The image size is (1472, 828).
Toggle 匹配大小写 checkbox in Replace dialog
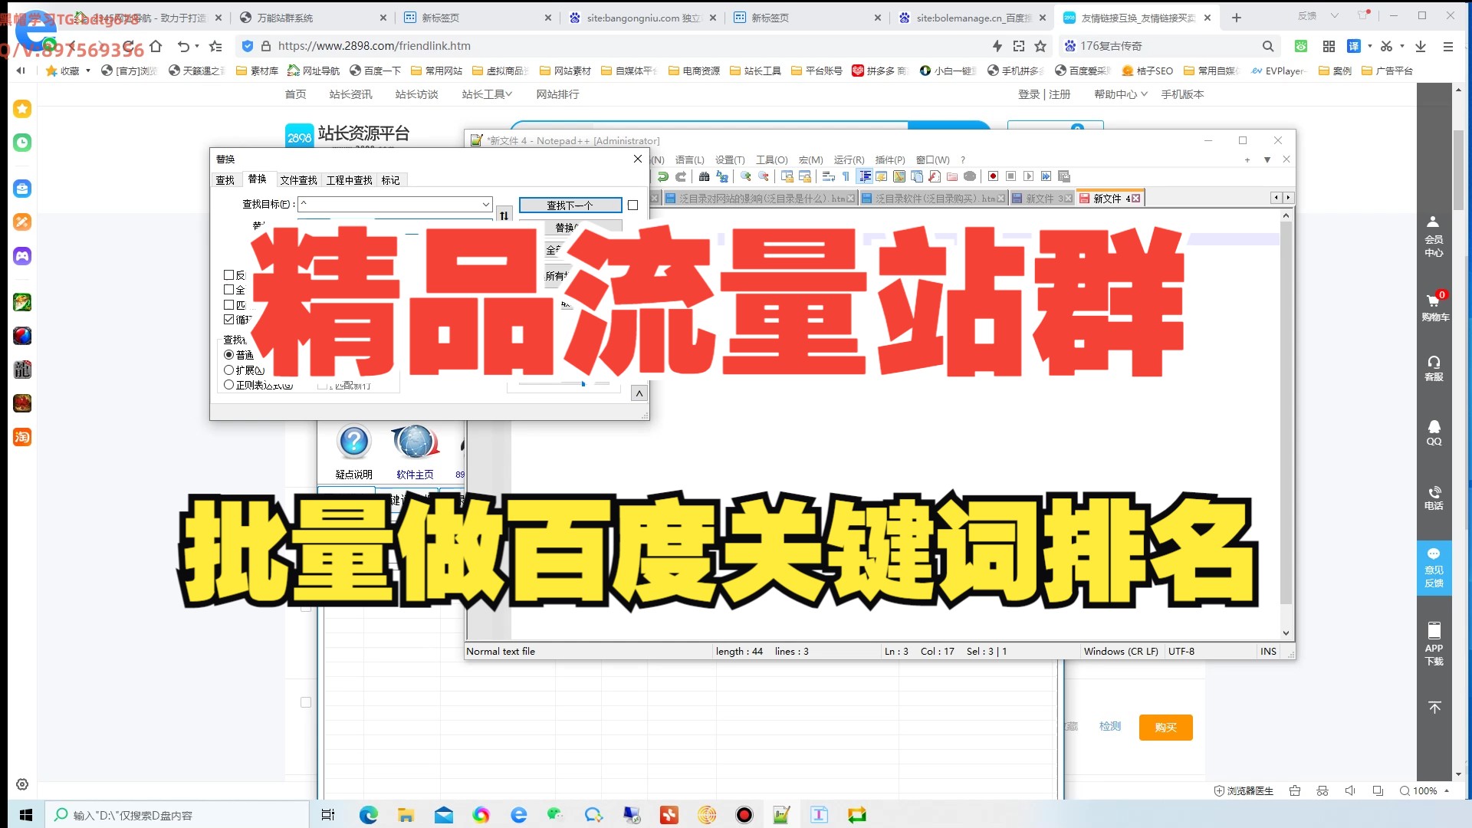pyautogui.click(x=228, y=304)
